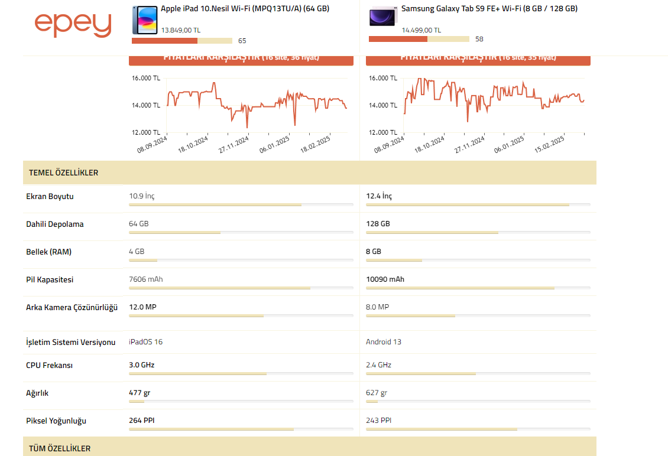Click the Piksel Yoğunluğu row label
This screenshot has width=668, height=456.
(x=56, y=421)
